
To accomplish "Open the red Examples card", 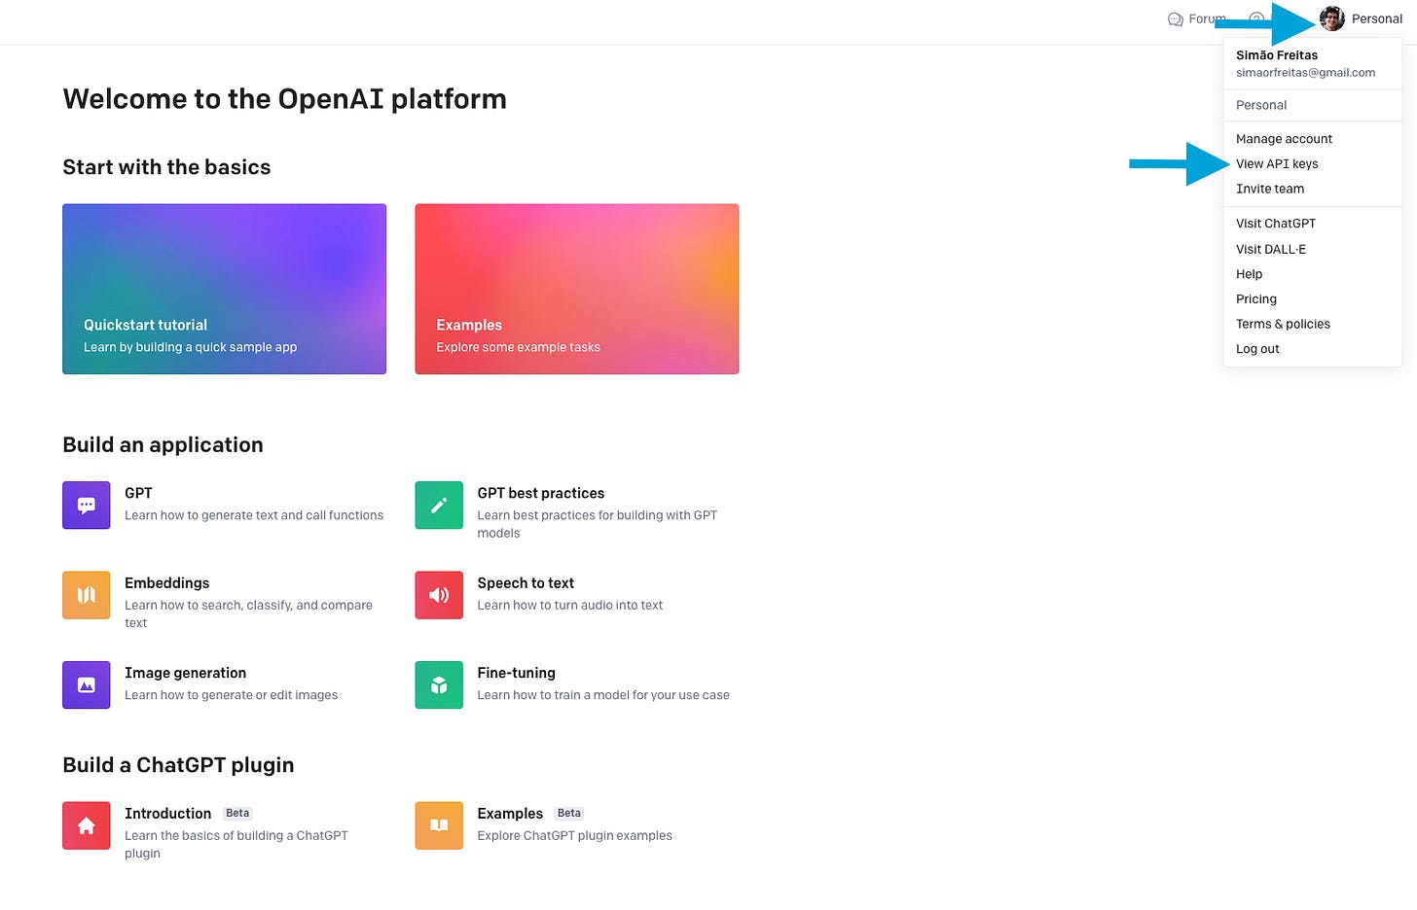I will [x=577, y=289].
